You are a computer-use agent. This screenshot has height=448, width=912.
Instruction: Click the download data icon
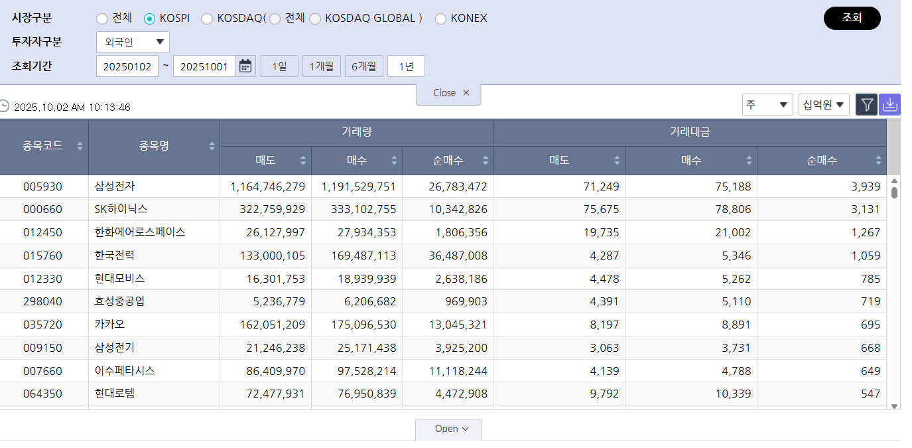click(890, 105)
